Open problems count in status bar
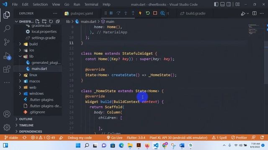The height and width of the screenshot is (150, 268). point(43,137)
